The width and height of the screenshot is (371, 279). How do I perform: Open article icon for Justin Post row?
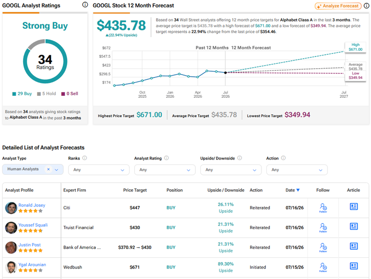[354, 246]
